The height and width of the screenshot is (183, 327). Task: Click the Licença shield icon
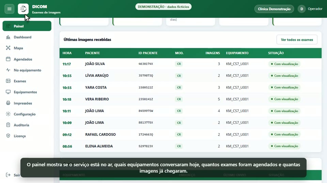coord(8,136)
